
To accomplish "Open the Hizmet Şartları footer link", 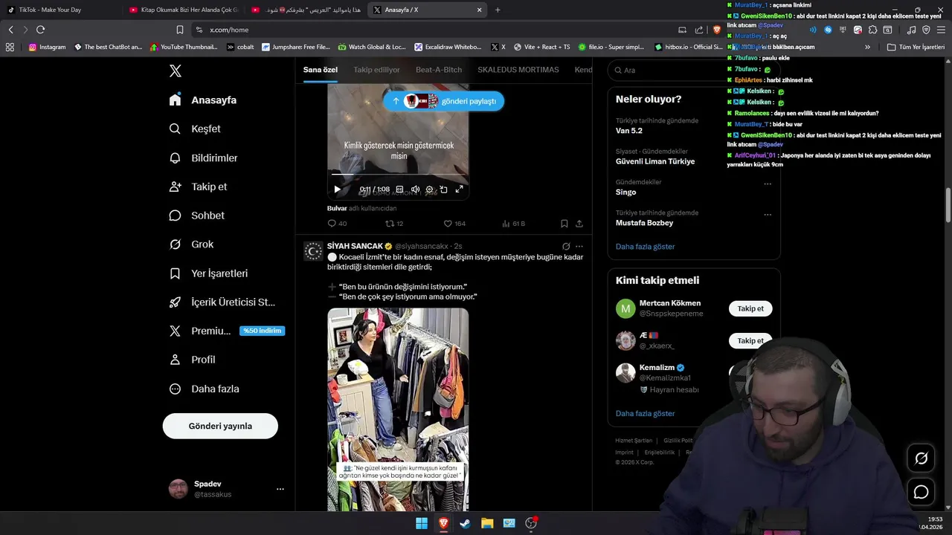I will [x=634, y=441].
